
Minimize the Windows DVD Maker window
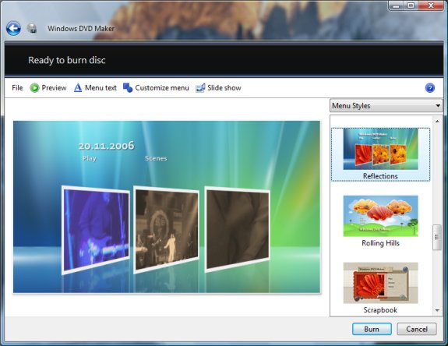pos(396,5)
